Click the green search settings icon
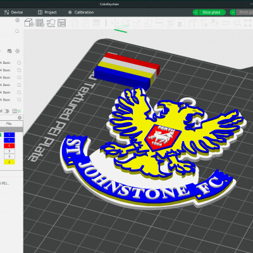Screen dimensions: 253x253 [x=20, y=111]
